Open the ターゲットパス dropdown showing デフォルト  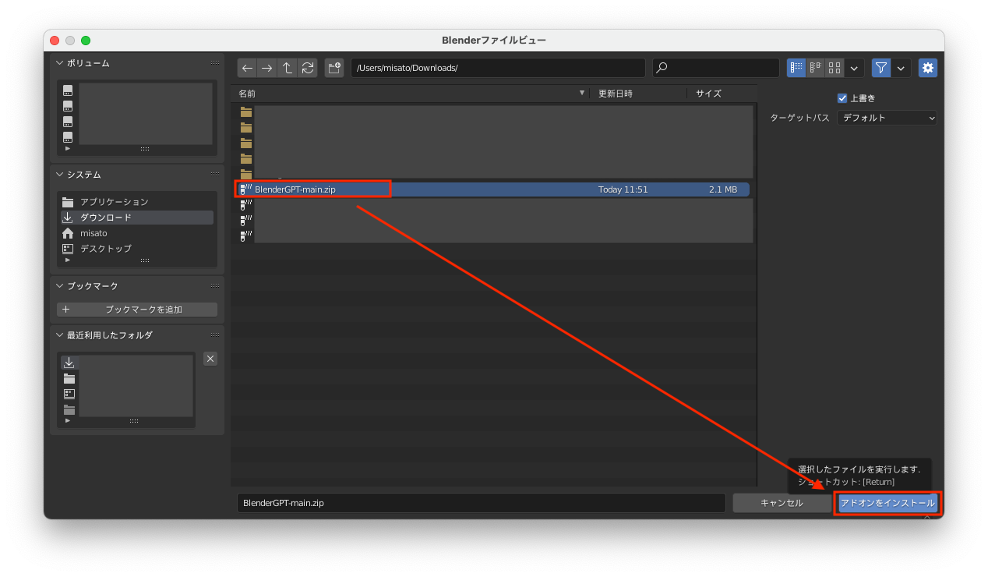pos(887,118)
